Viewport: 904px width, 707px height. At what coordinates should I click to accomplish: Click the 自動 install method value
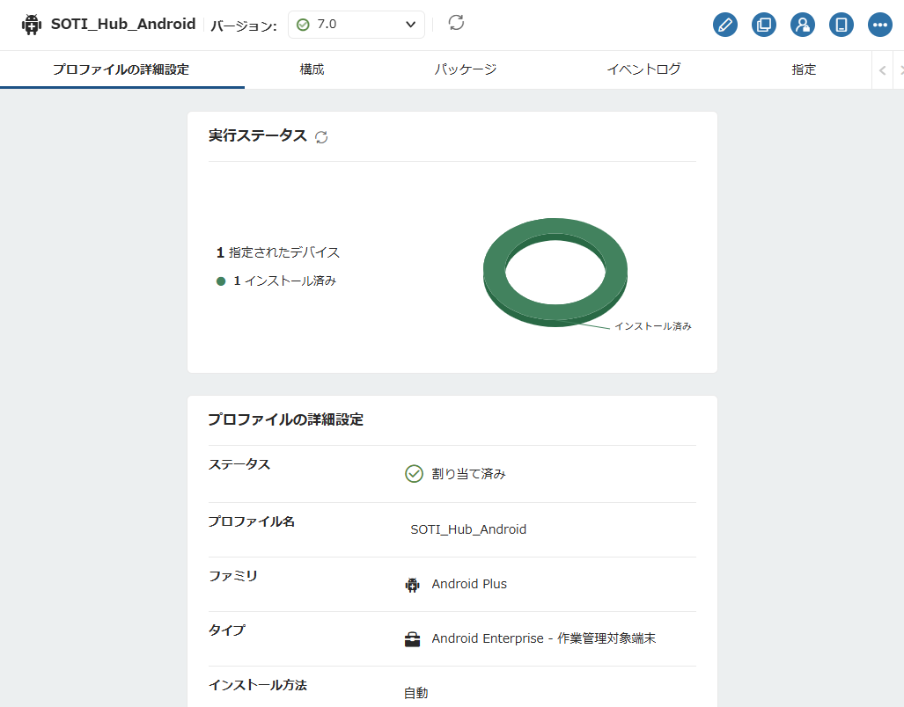click(x=415, y=693)
